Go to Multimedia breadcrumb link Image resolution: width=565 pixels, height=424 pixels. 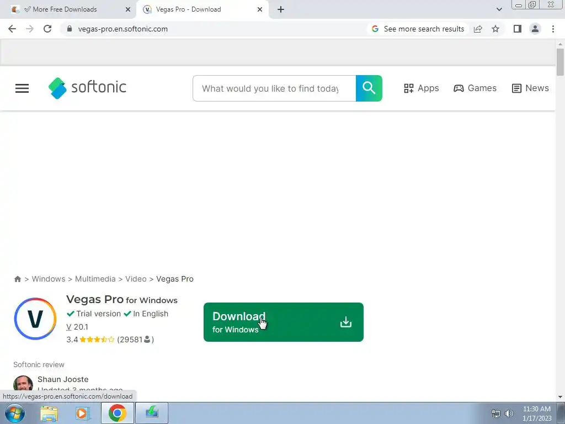tap(95, 279)
